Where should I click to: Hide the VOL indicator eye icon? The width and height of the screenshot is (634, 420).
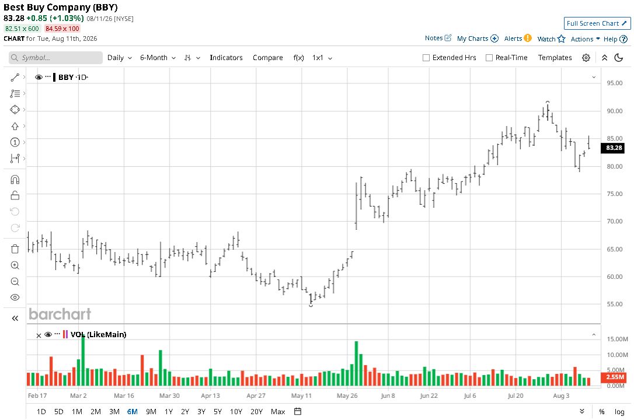tap(48, 334)
